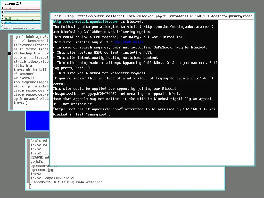
Task: Click the scrollbar of the lower terminal window
Action: click(28, 161)
